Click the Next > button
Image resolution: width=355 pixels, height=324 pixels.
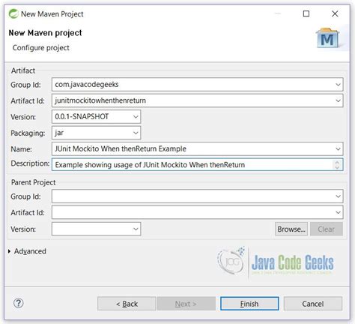point(186,304)
